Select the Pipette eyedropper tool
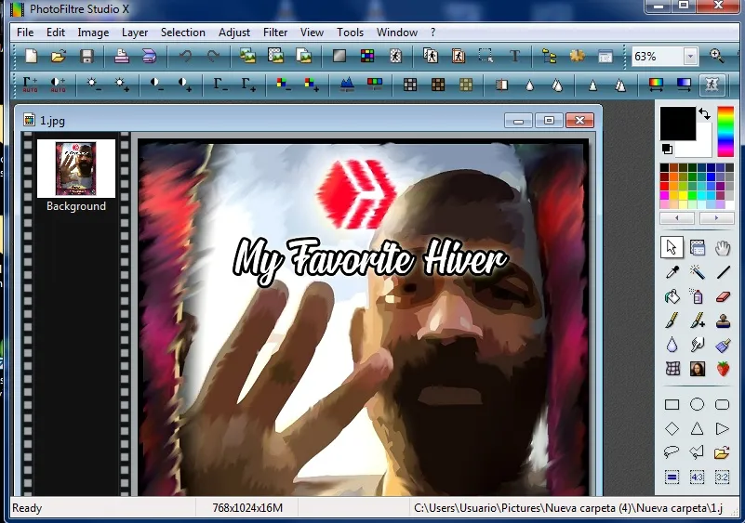Screen dimensions: 745x523 (x=672, y=272)
